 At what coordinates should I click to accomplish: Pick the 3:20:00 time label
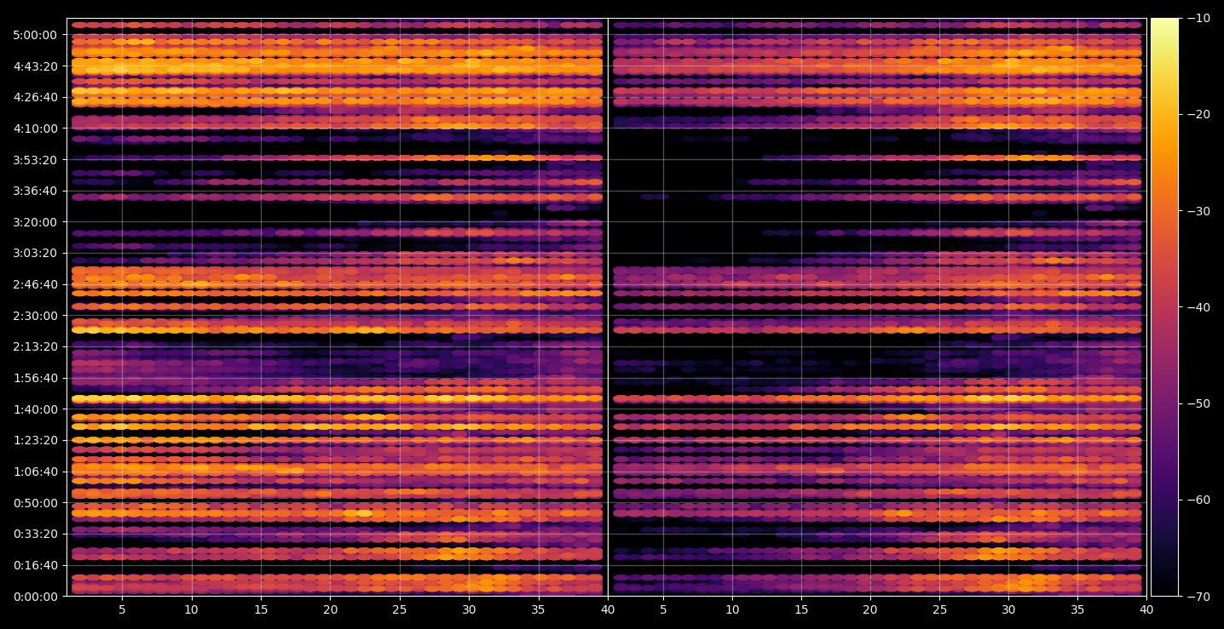tap(35, 222)
